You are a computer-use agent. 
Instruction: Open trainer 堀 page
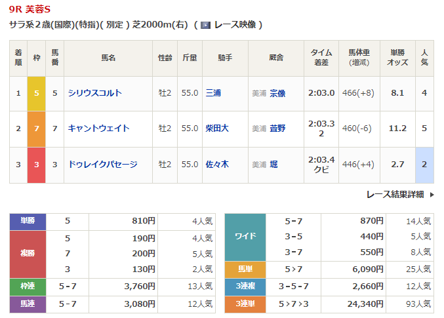[x=273, y=164]
